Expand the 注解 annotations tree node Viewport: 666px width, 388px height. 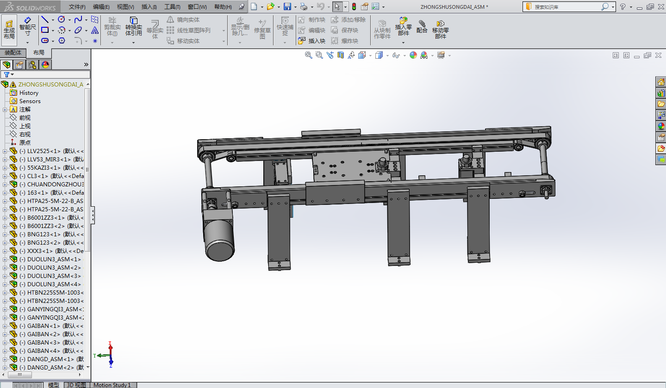tap(5, 110)
